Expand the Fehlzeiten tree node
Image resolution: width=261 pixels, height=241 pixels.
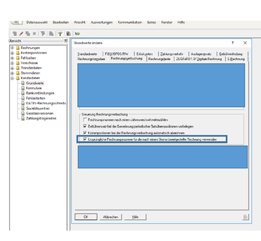pyautogui.click(x=12, y=58)
